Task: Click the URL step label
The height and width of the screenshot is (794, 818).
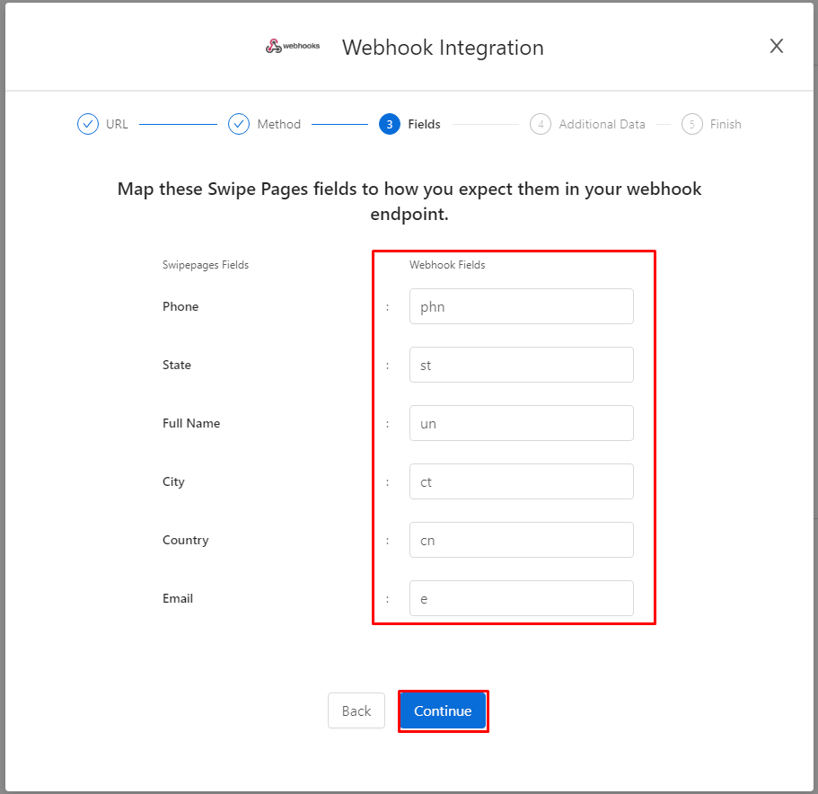Action: [x=117, y=124]
